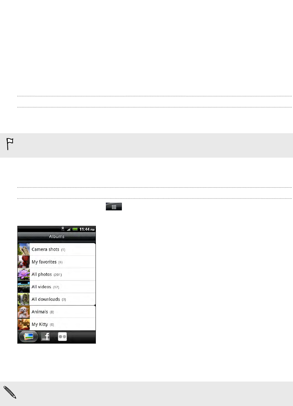The height and width of the screenshot is (406, 293).
Task: Tap the all apps grid icon
Action: coord(114,207)
